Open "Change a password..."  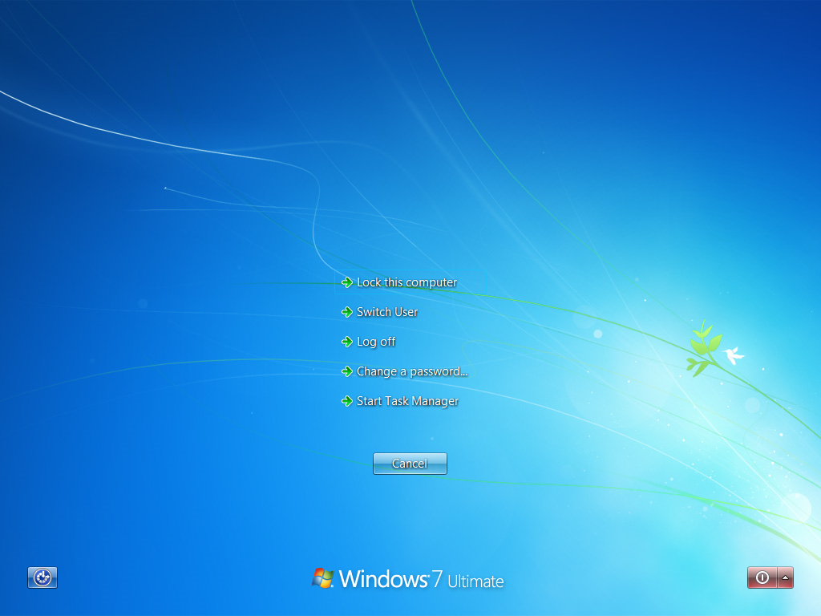[x=412, y=371]
